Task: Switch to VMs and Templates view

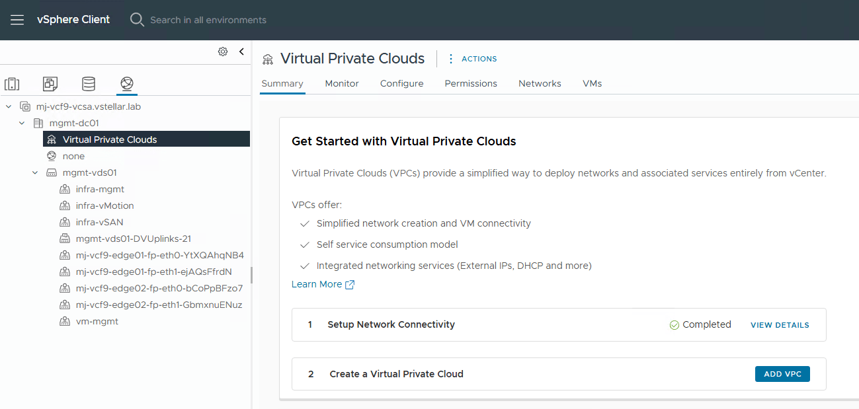Action: 50,84
